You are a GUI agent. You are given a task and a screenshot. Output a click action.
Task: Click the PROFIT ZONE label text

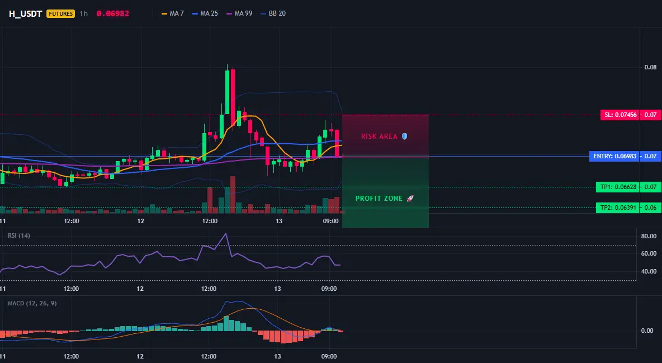coord(379,199)
